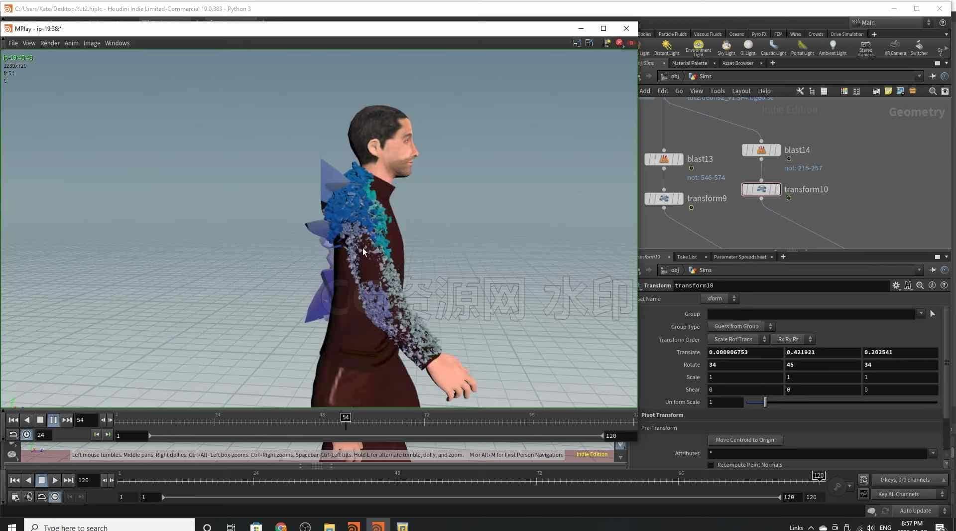This screenshot has width=956, height=531.
Task: Enable Recompute Point Normals checkbox
Action: [x=711, y=465]
